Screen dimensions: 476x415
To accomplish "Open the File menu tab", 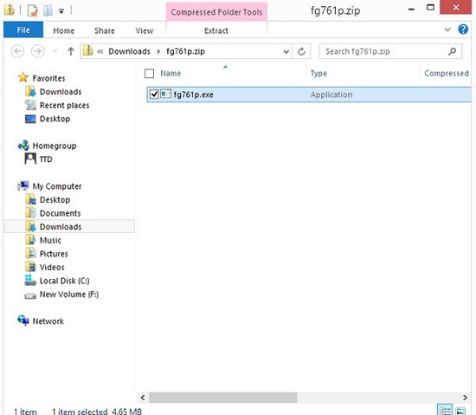I will [x=23, y=29].
